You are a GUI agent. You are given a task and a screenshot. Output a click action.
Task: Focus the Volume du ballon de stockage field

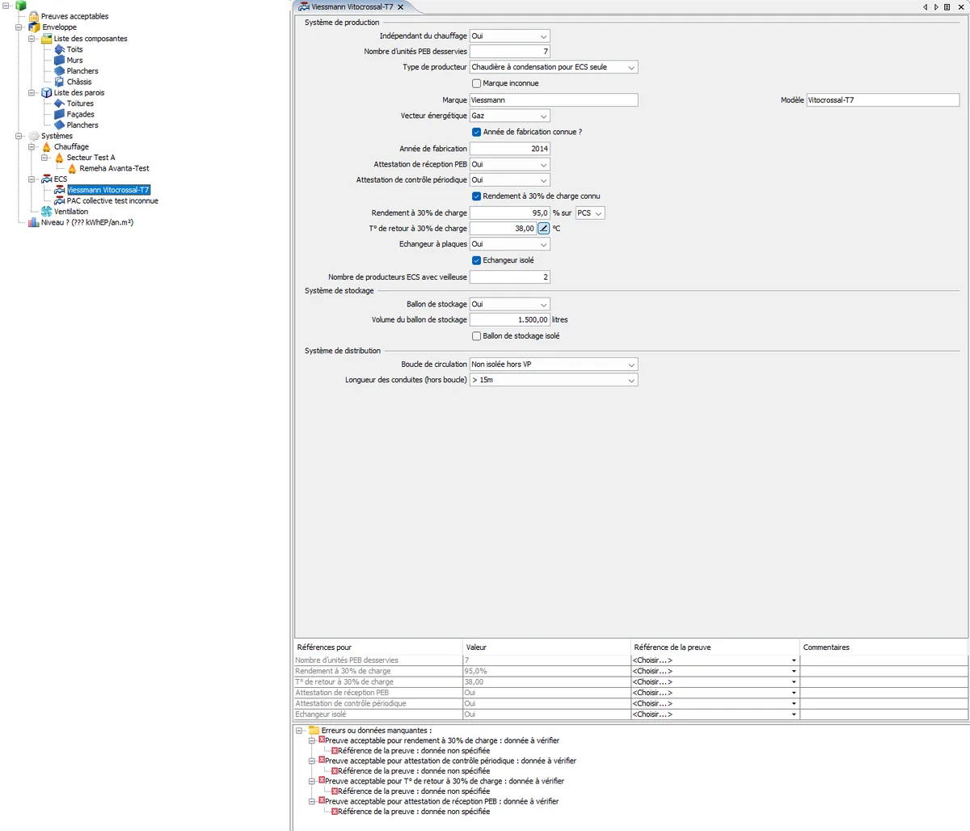[510, 320]
